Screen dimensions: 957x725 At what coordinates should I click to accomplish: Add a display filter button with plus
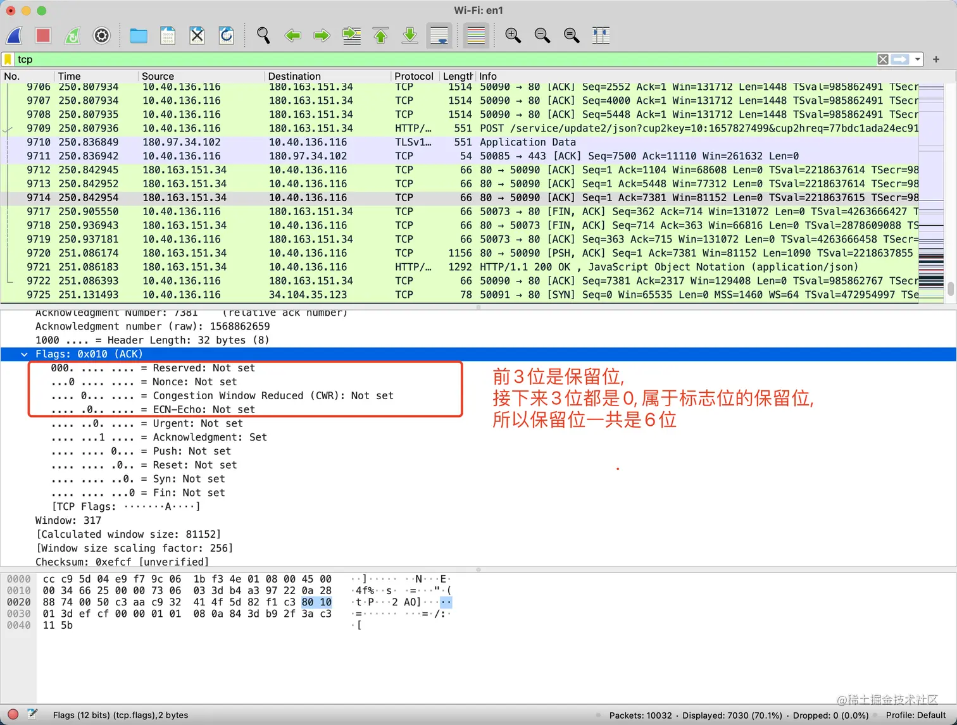tap(936, 59)
